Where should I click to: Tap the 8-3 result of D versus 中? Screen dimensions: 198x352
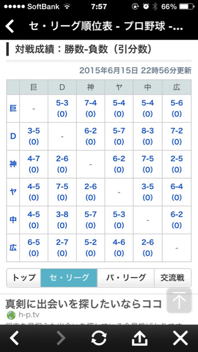point(148,131)
